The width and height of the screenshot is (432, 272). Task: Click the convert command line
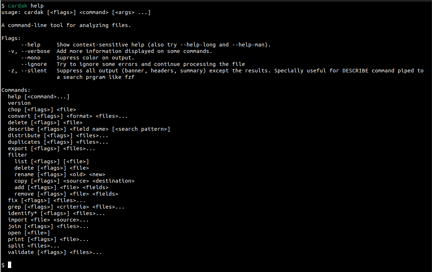click(67, 116)
